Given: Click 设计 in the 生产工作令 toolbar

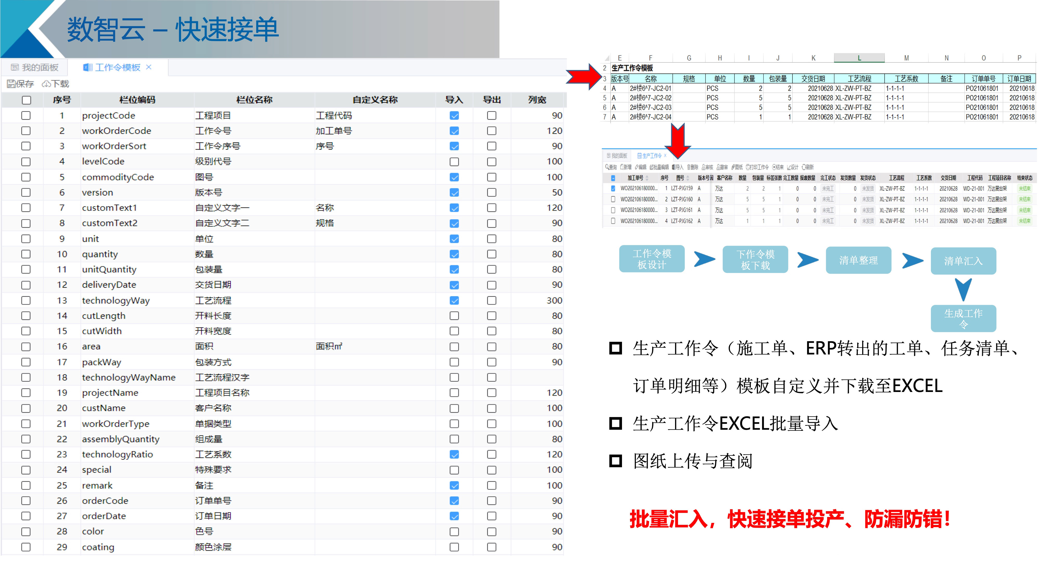Looking at the screenshot, I should click(792, 167).
